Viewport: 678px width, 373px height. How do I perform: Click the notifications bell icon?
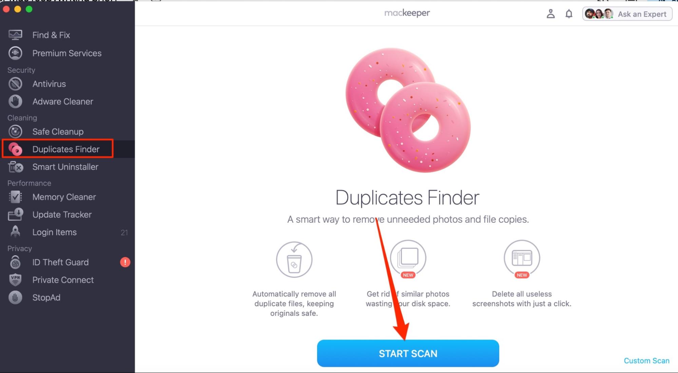tap(569, 14)
